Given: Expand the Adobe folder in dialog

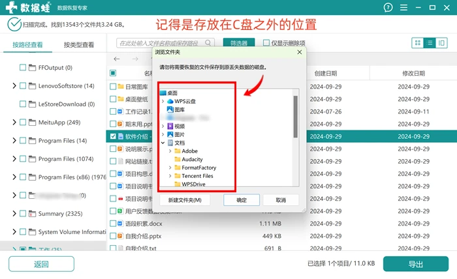Looking at the screenshot, I should [x=170, y=151].
